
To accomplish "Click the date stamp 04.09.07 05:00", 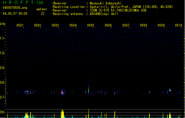I will click(x=15, y=14).
